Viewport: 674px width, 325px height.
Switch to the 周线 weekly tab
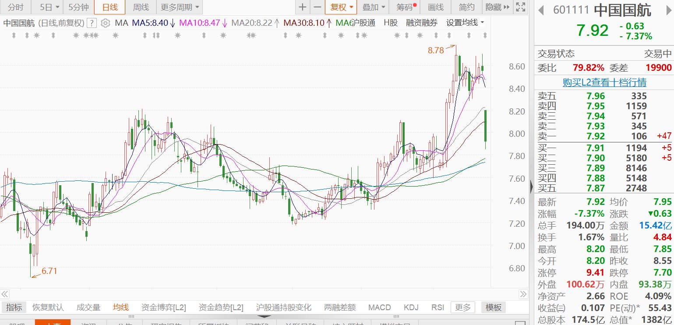click(x=141, y=7)
